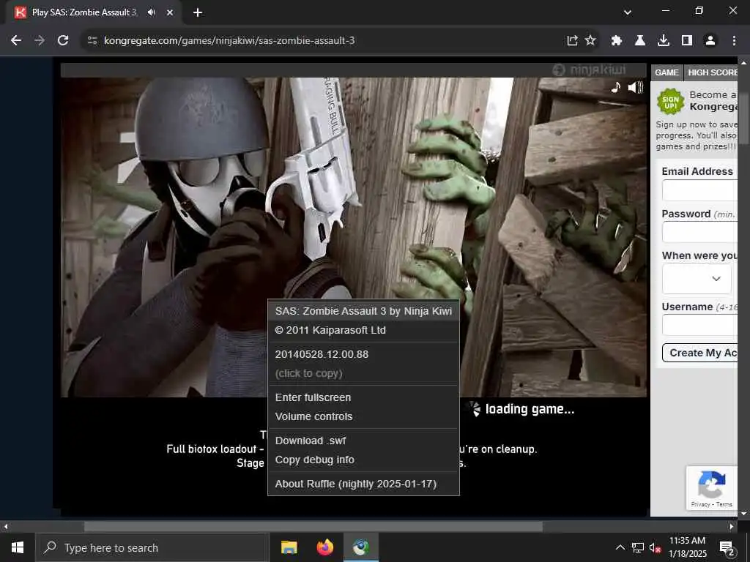Toggle game sound with the speaker icon
The height and width of the screenshot is (562, 750).
(x=636, y=87)
